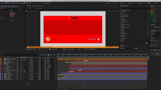
Task: Click the play button in Preview panel
Action: point(159,27)
